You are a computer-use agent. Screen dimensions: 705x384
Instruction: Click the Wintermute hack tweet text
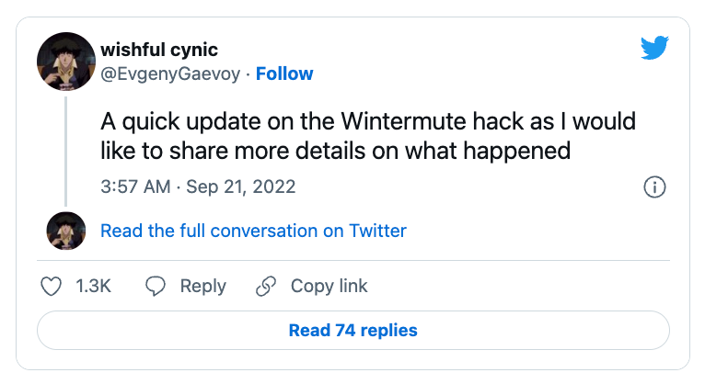tap(368, 136)
